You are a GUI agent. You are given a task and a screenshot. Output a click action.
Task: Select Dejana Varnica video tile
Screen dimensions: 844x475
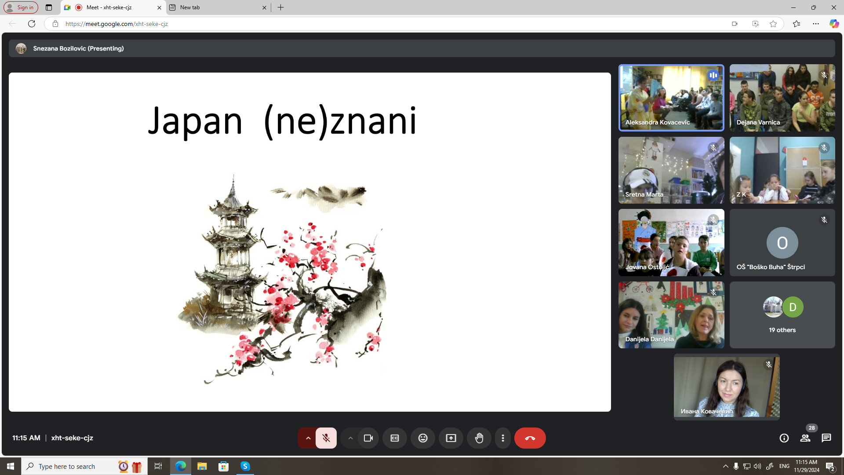pyautogui.click(x=782, y=98)
